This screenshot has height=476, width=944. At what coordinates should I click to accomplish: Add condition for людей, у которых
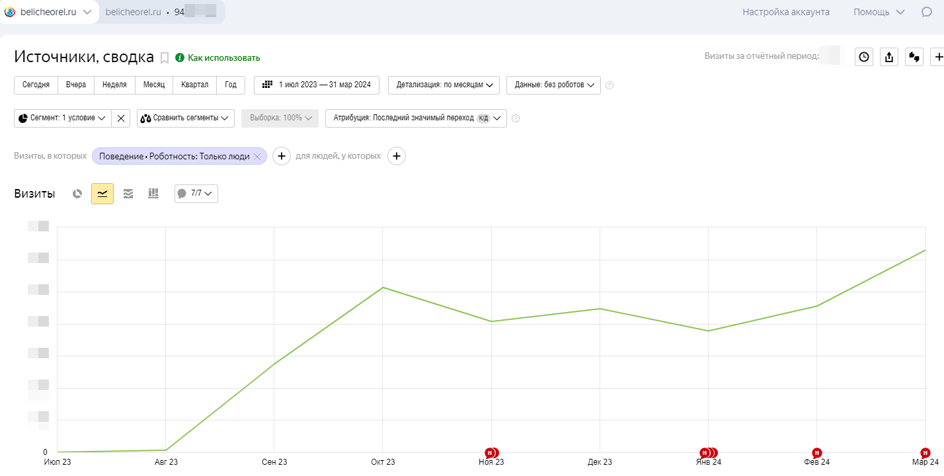point(397,156)
